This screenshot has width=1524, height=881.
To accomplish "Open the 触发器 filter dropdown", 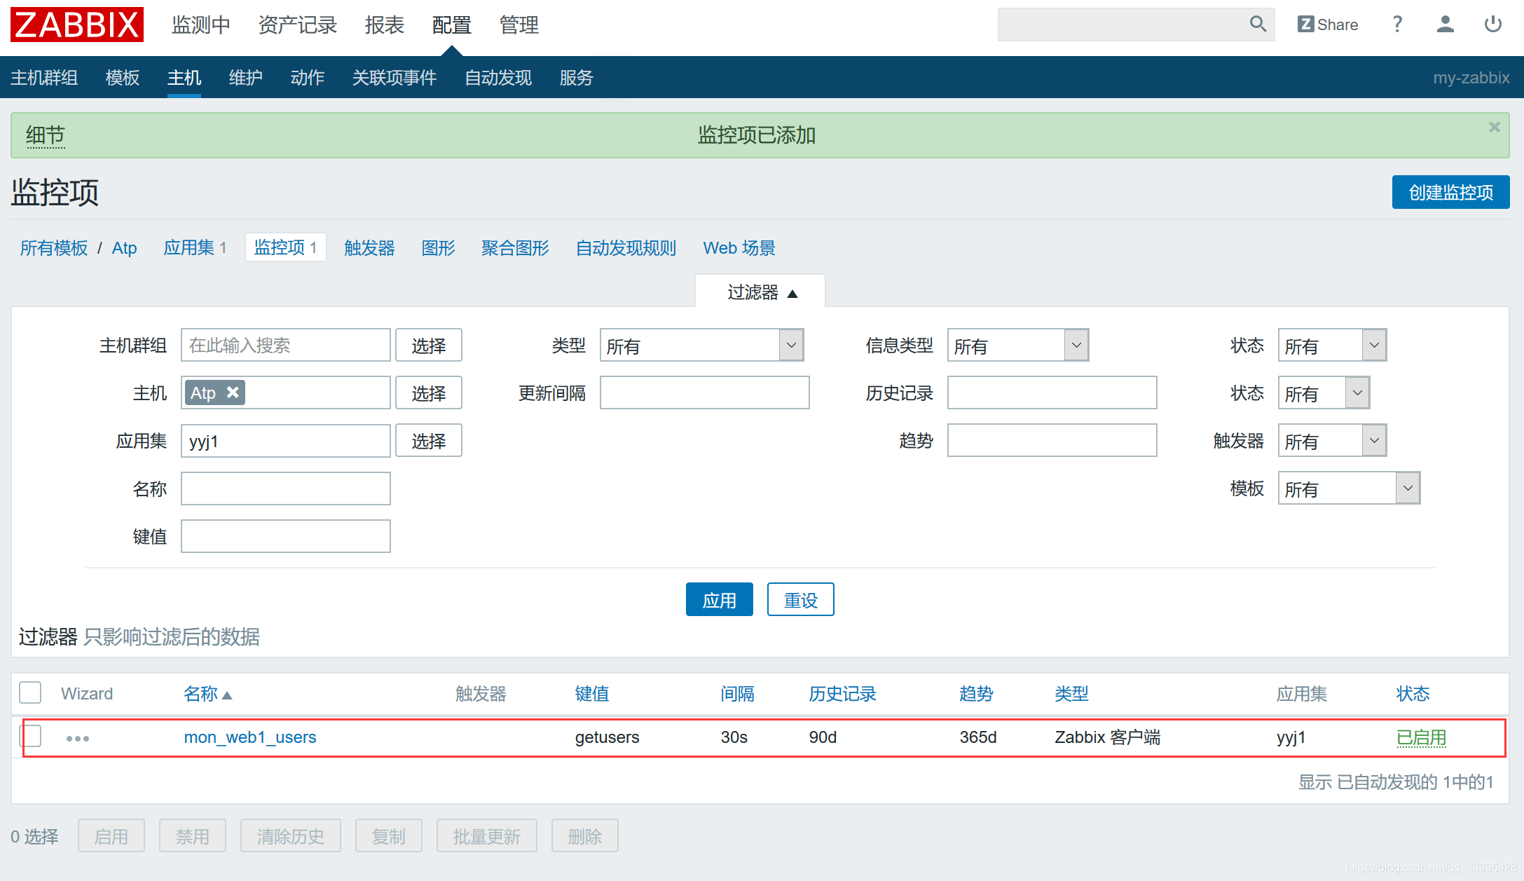I will click(x=1332, y=441).
